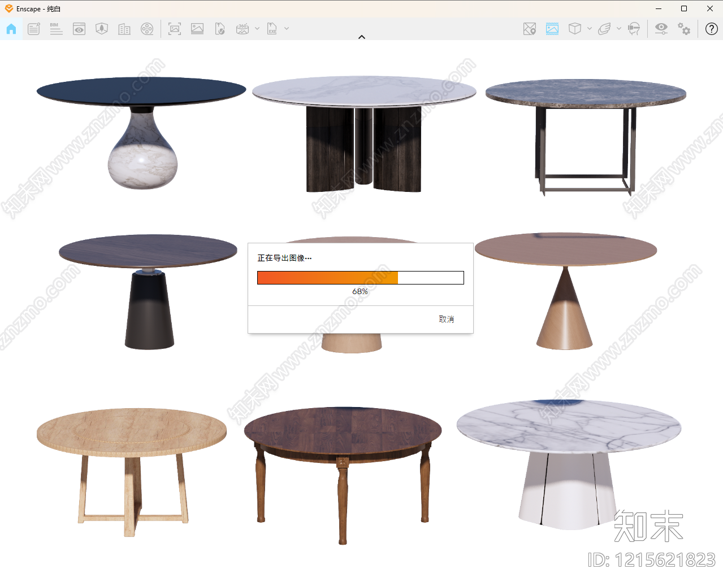Open the Video Editor film reel icon
The width and height of the screenshot is (723, 582).
click(147, 29)
